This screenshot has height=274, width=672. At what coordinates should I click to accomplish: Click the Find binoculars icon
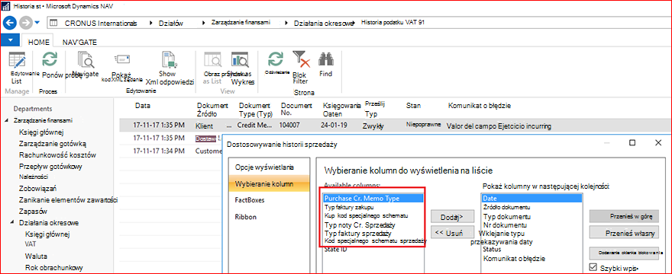coord(326,59)
